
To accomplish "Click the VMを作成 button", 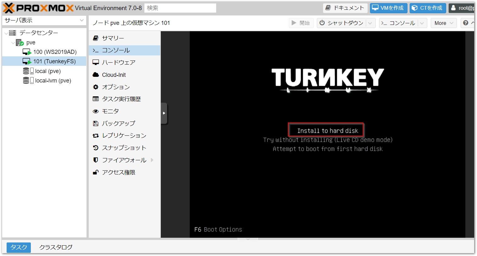I will tap(389, 8).
